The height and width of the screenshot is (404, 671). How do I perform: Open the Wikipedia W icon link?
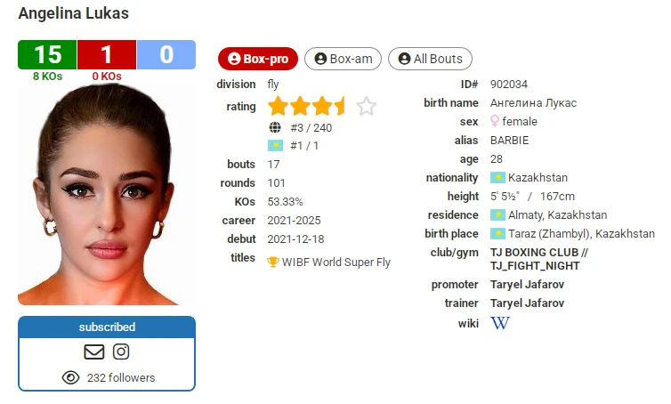pyautogui.click(x=500, y=323)
